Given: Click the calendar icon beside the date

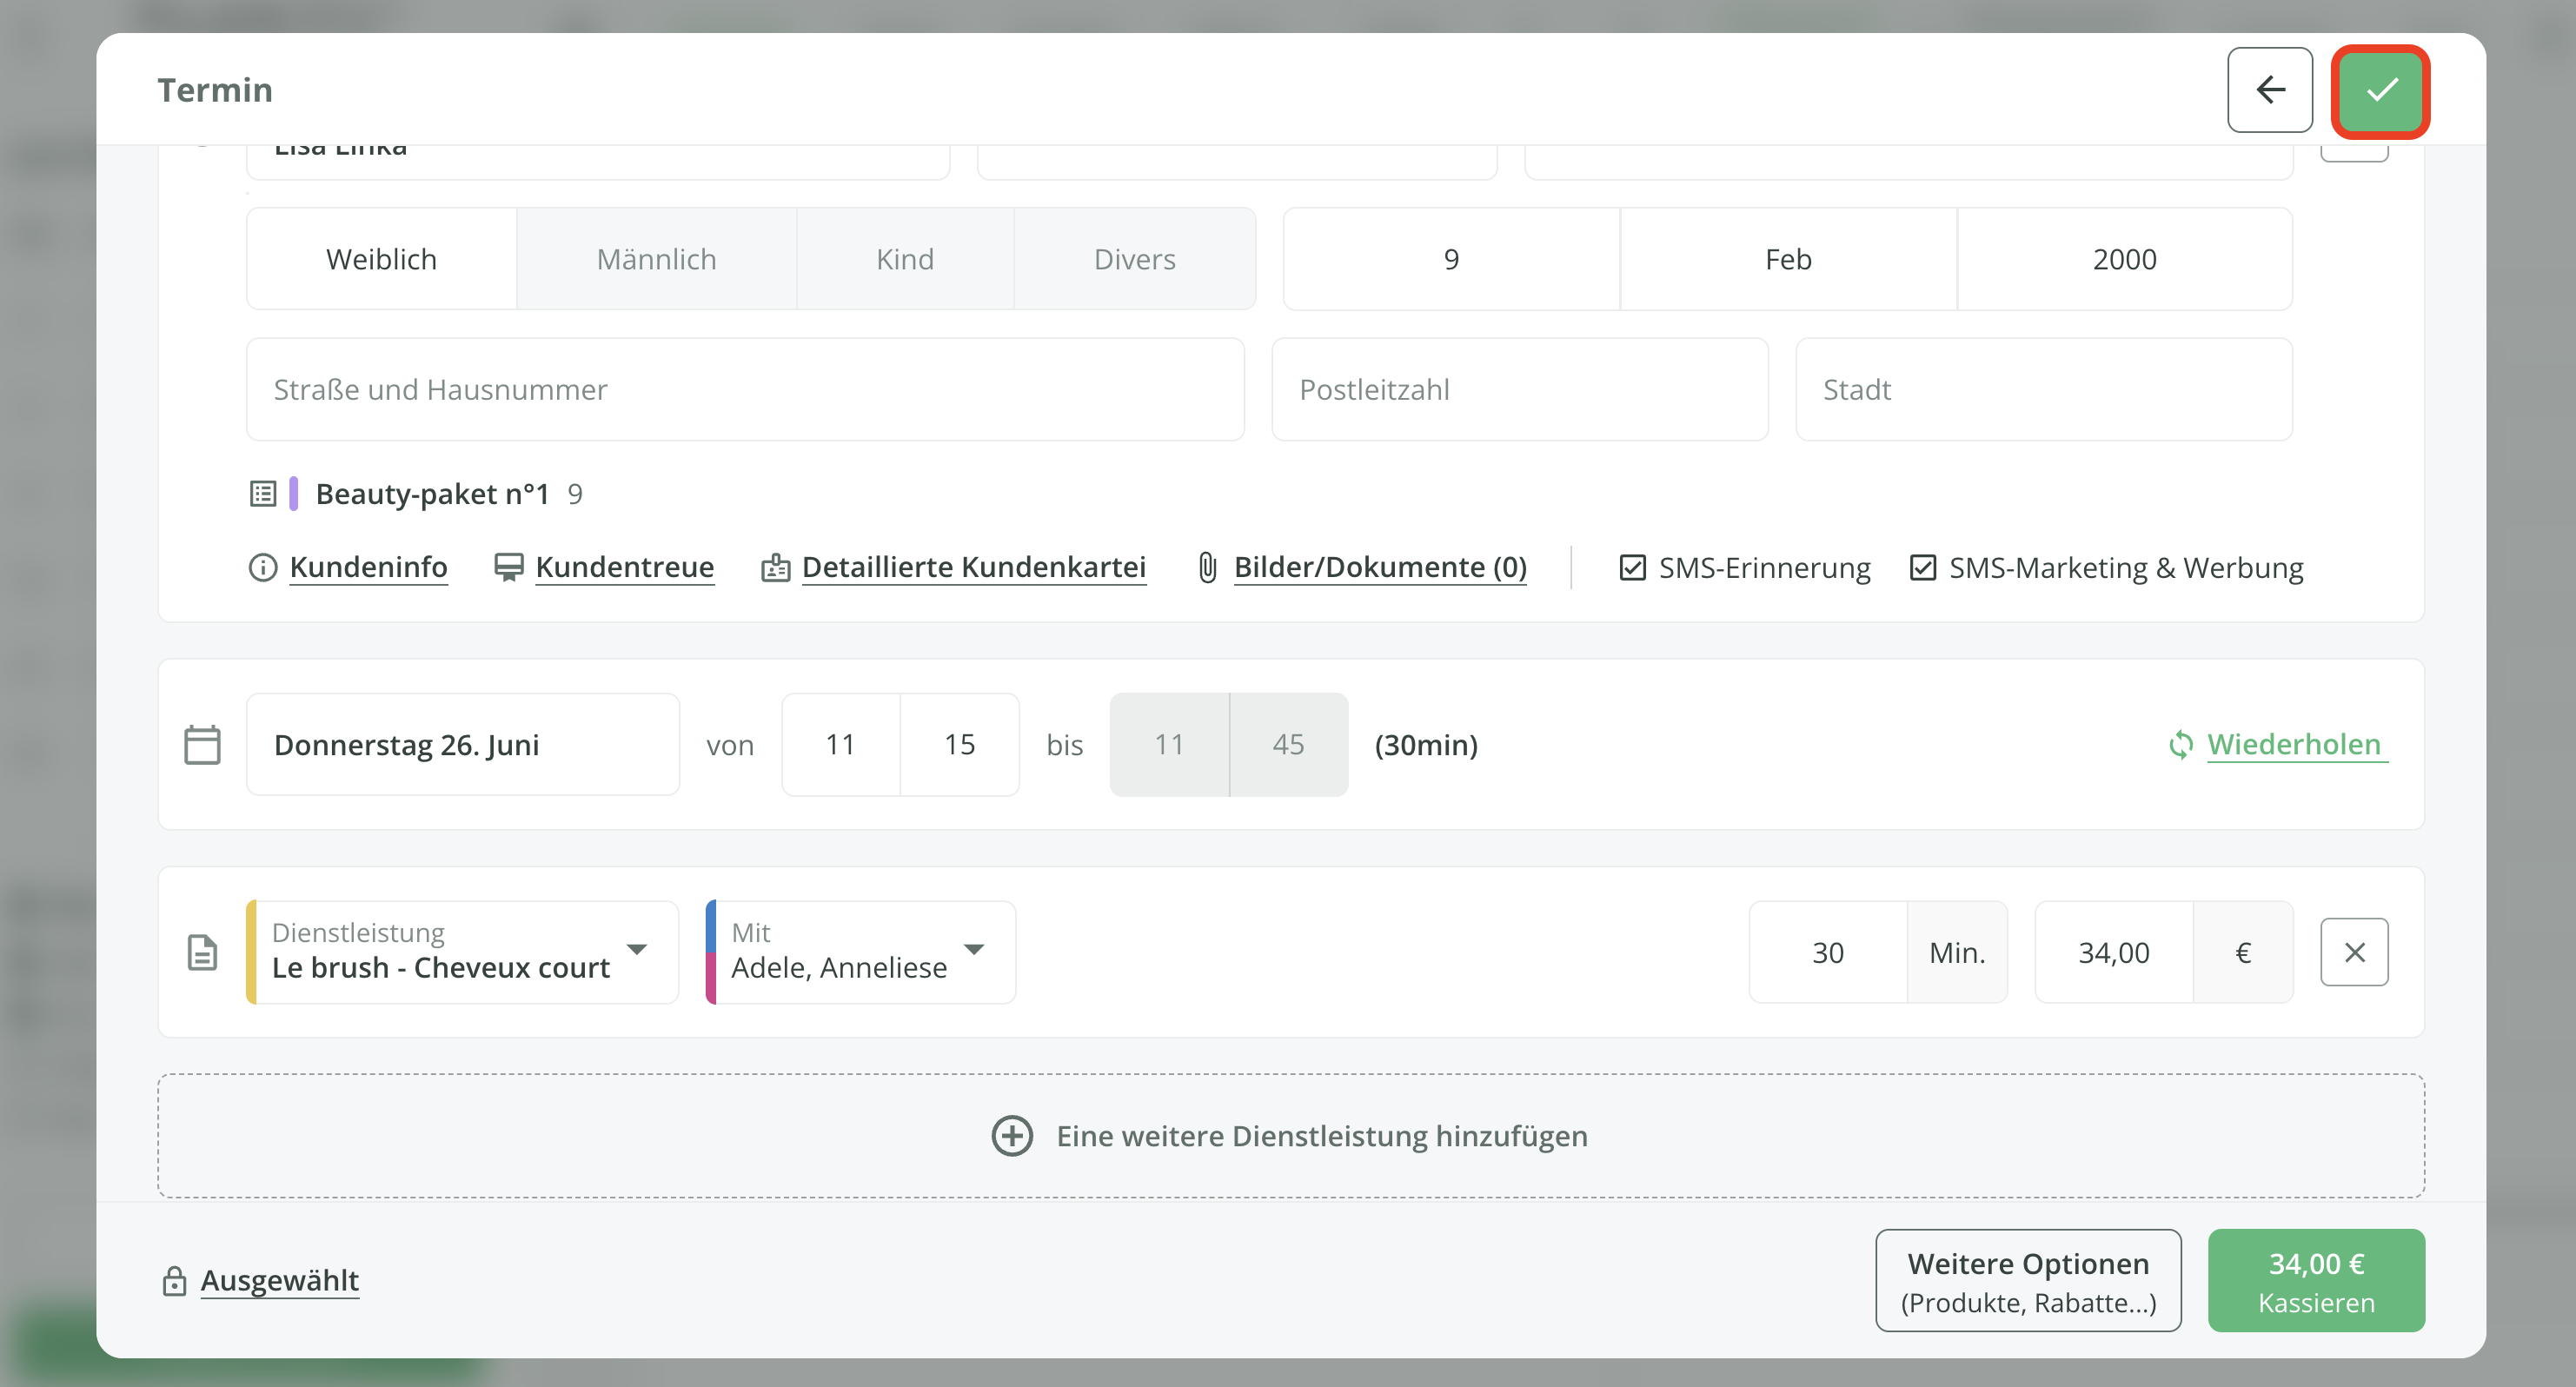Looking at the screenshot, I should [x=202, y=745].
